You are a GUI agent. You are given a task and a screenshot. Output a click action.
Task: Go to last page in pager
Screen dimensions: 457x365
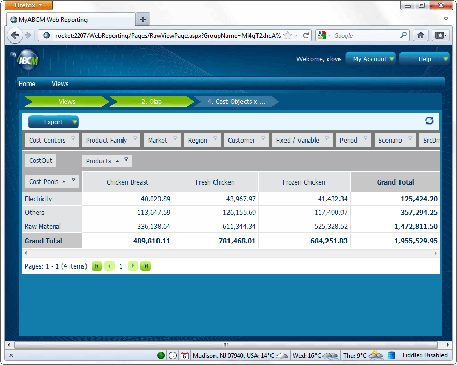tap(146, 266)
